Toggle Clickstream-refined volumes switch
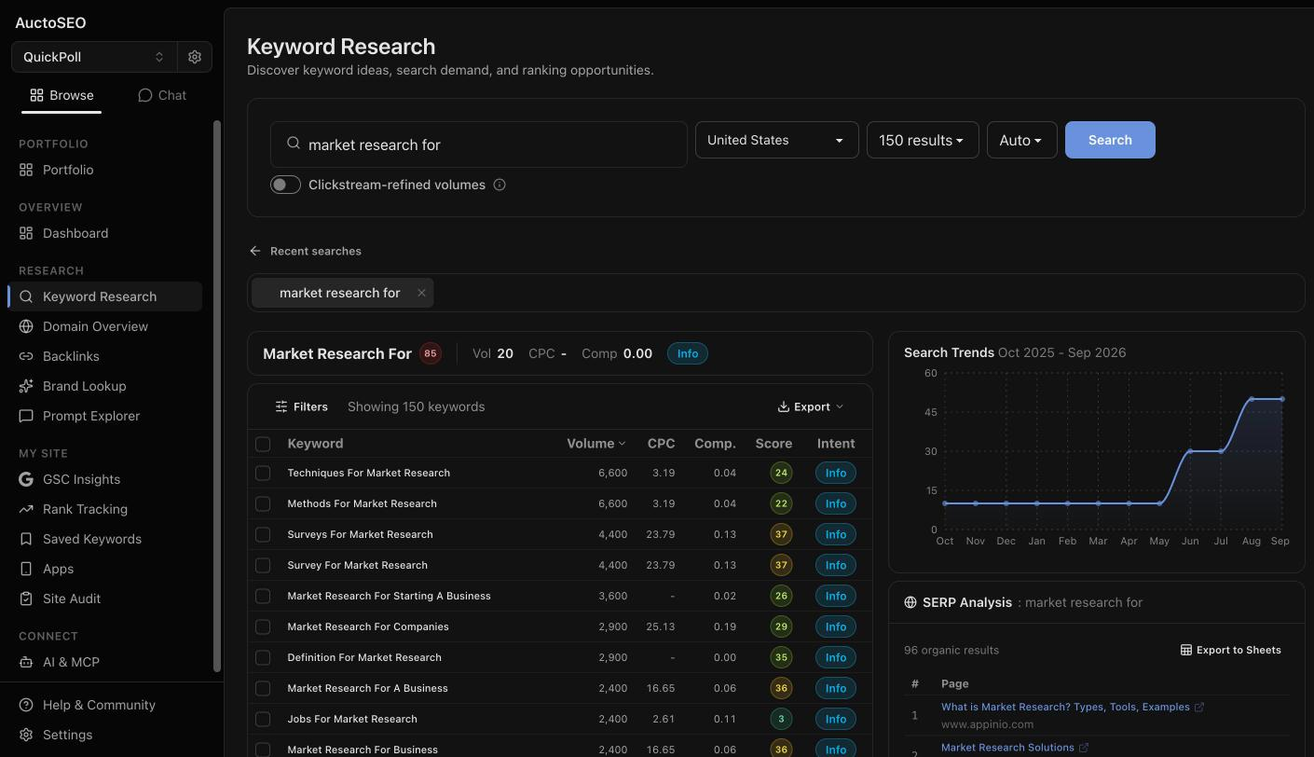This screenshot has height=757, width=1314. [285, 185]
